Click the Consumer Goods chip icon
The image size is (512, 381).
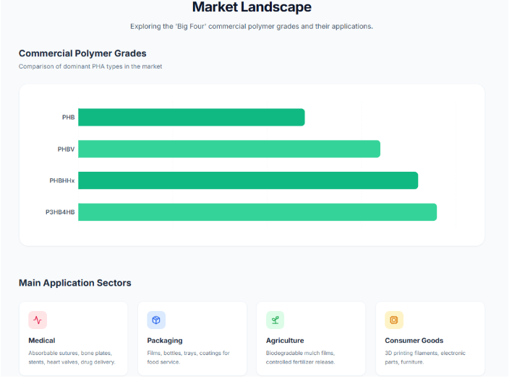click(394, 320)
